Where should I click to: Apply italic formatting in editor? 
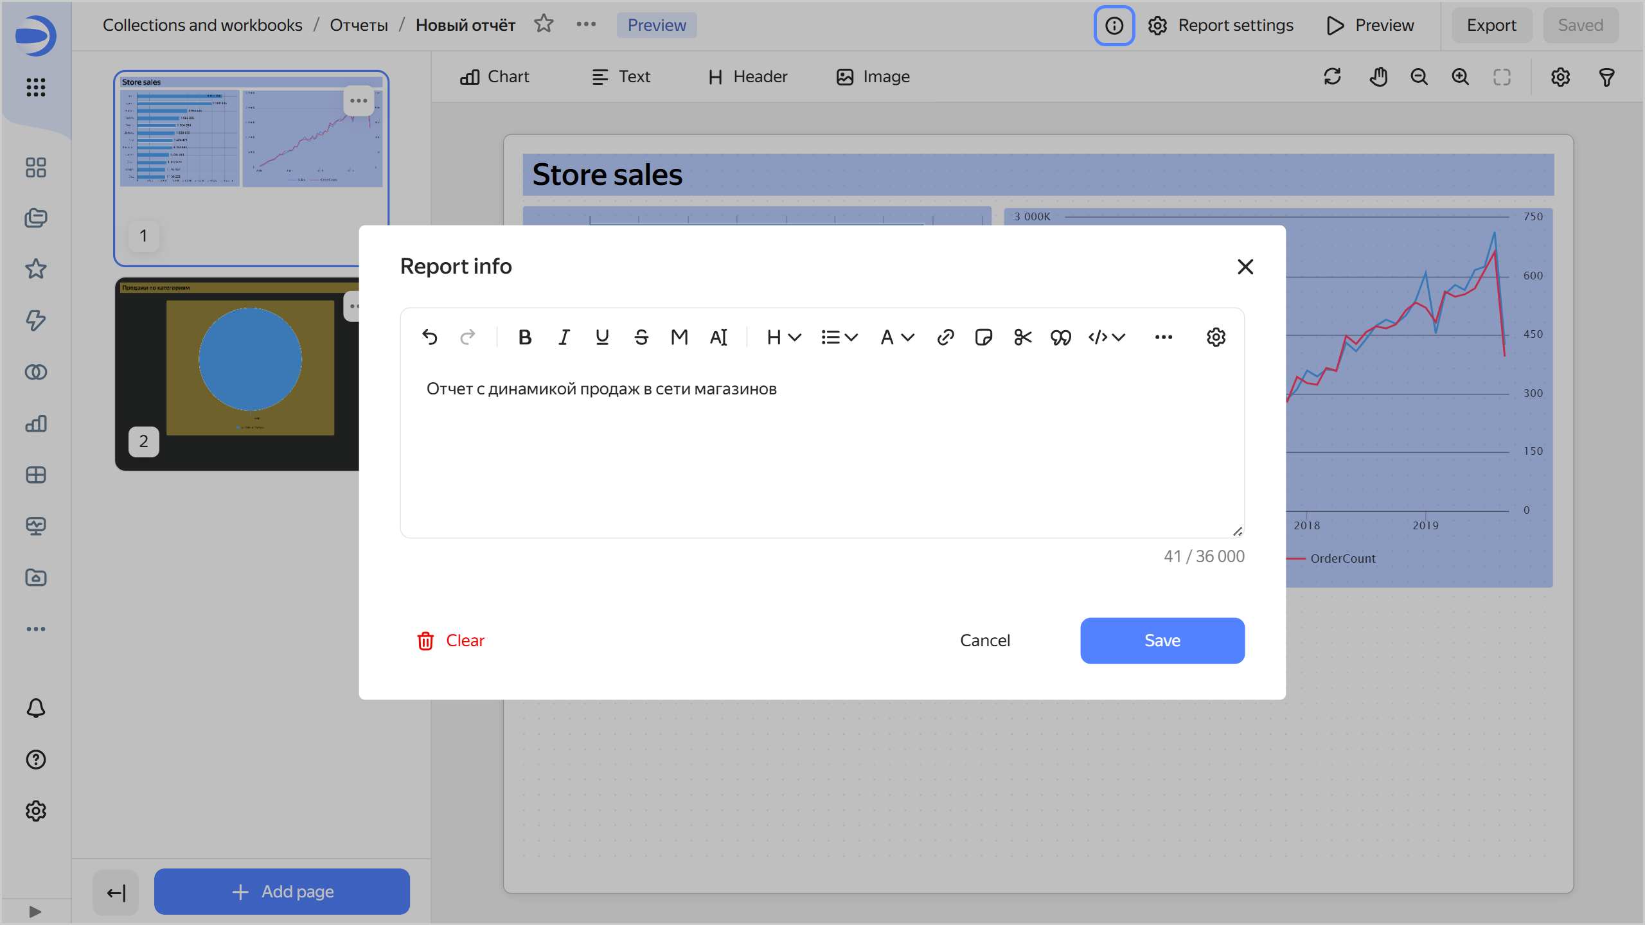[x=564, y=337]
